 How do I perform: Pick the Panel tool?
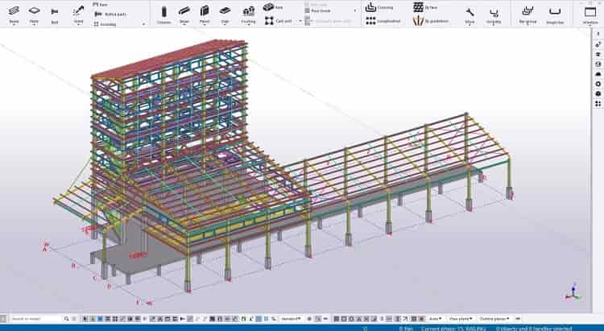205,14
